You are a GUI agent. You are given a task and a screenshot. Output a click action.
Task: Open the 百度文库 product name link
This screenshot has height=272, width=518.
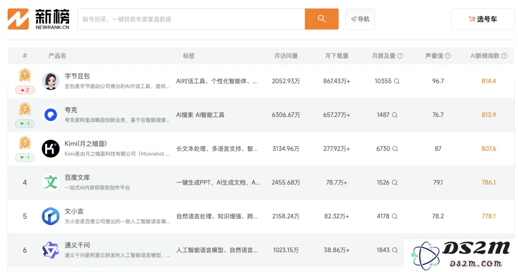pos(77,177)
